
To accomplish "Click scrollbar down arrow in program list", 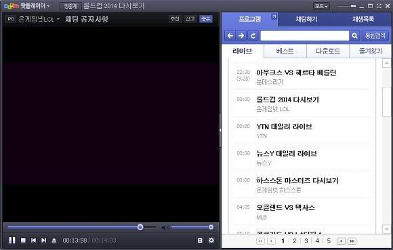I will [x=387, y=229].
